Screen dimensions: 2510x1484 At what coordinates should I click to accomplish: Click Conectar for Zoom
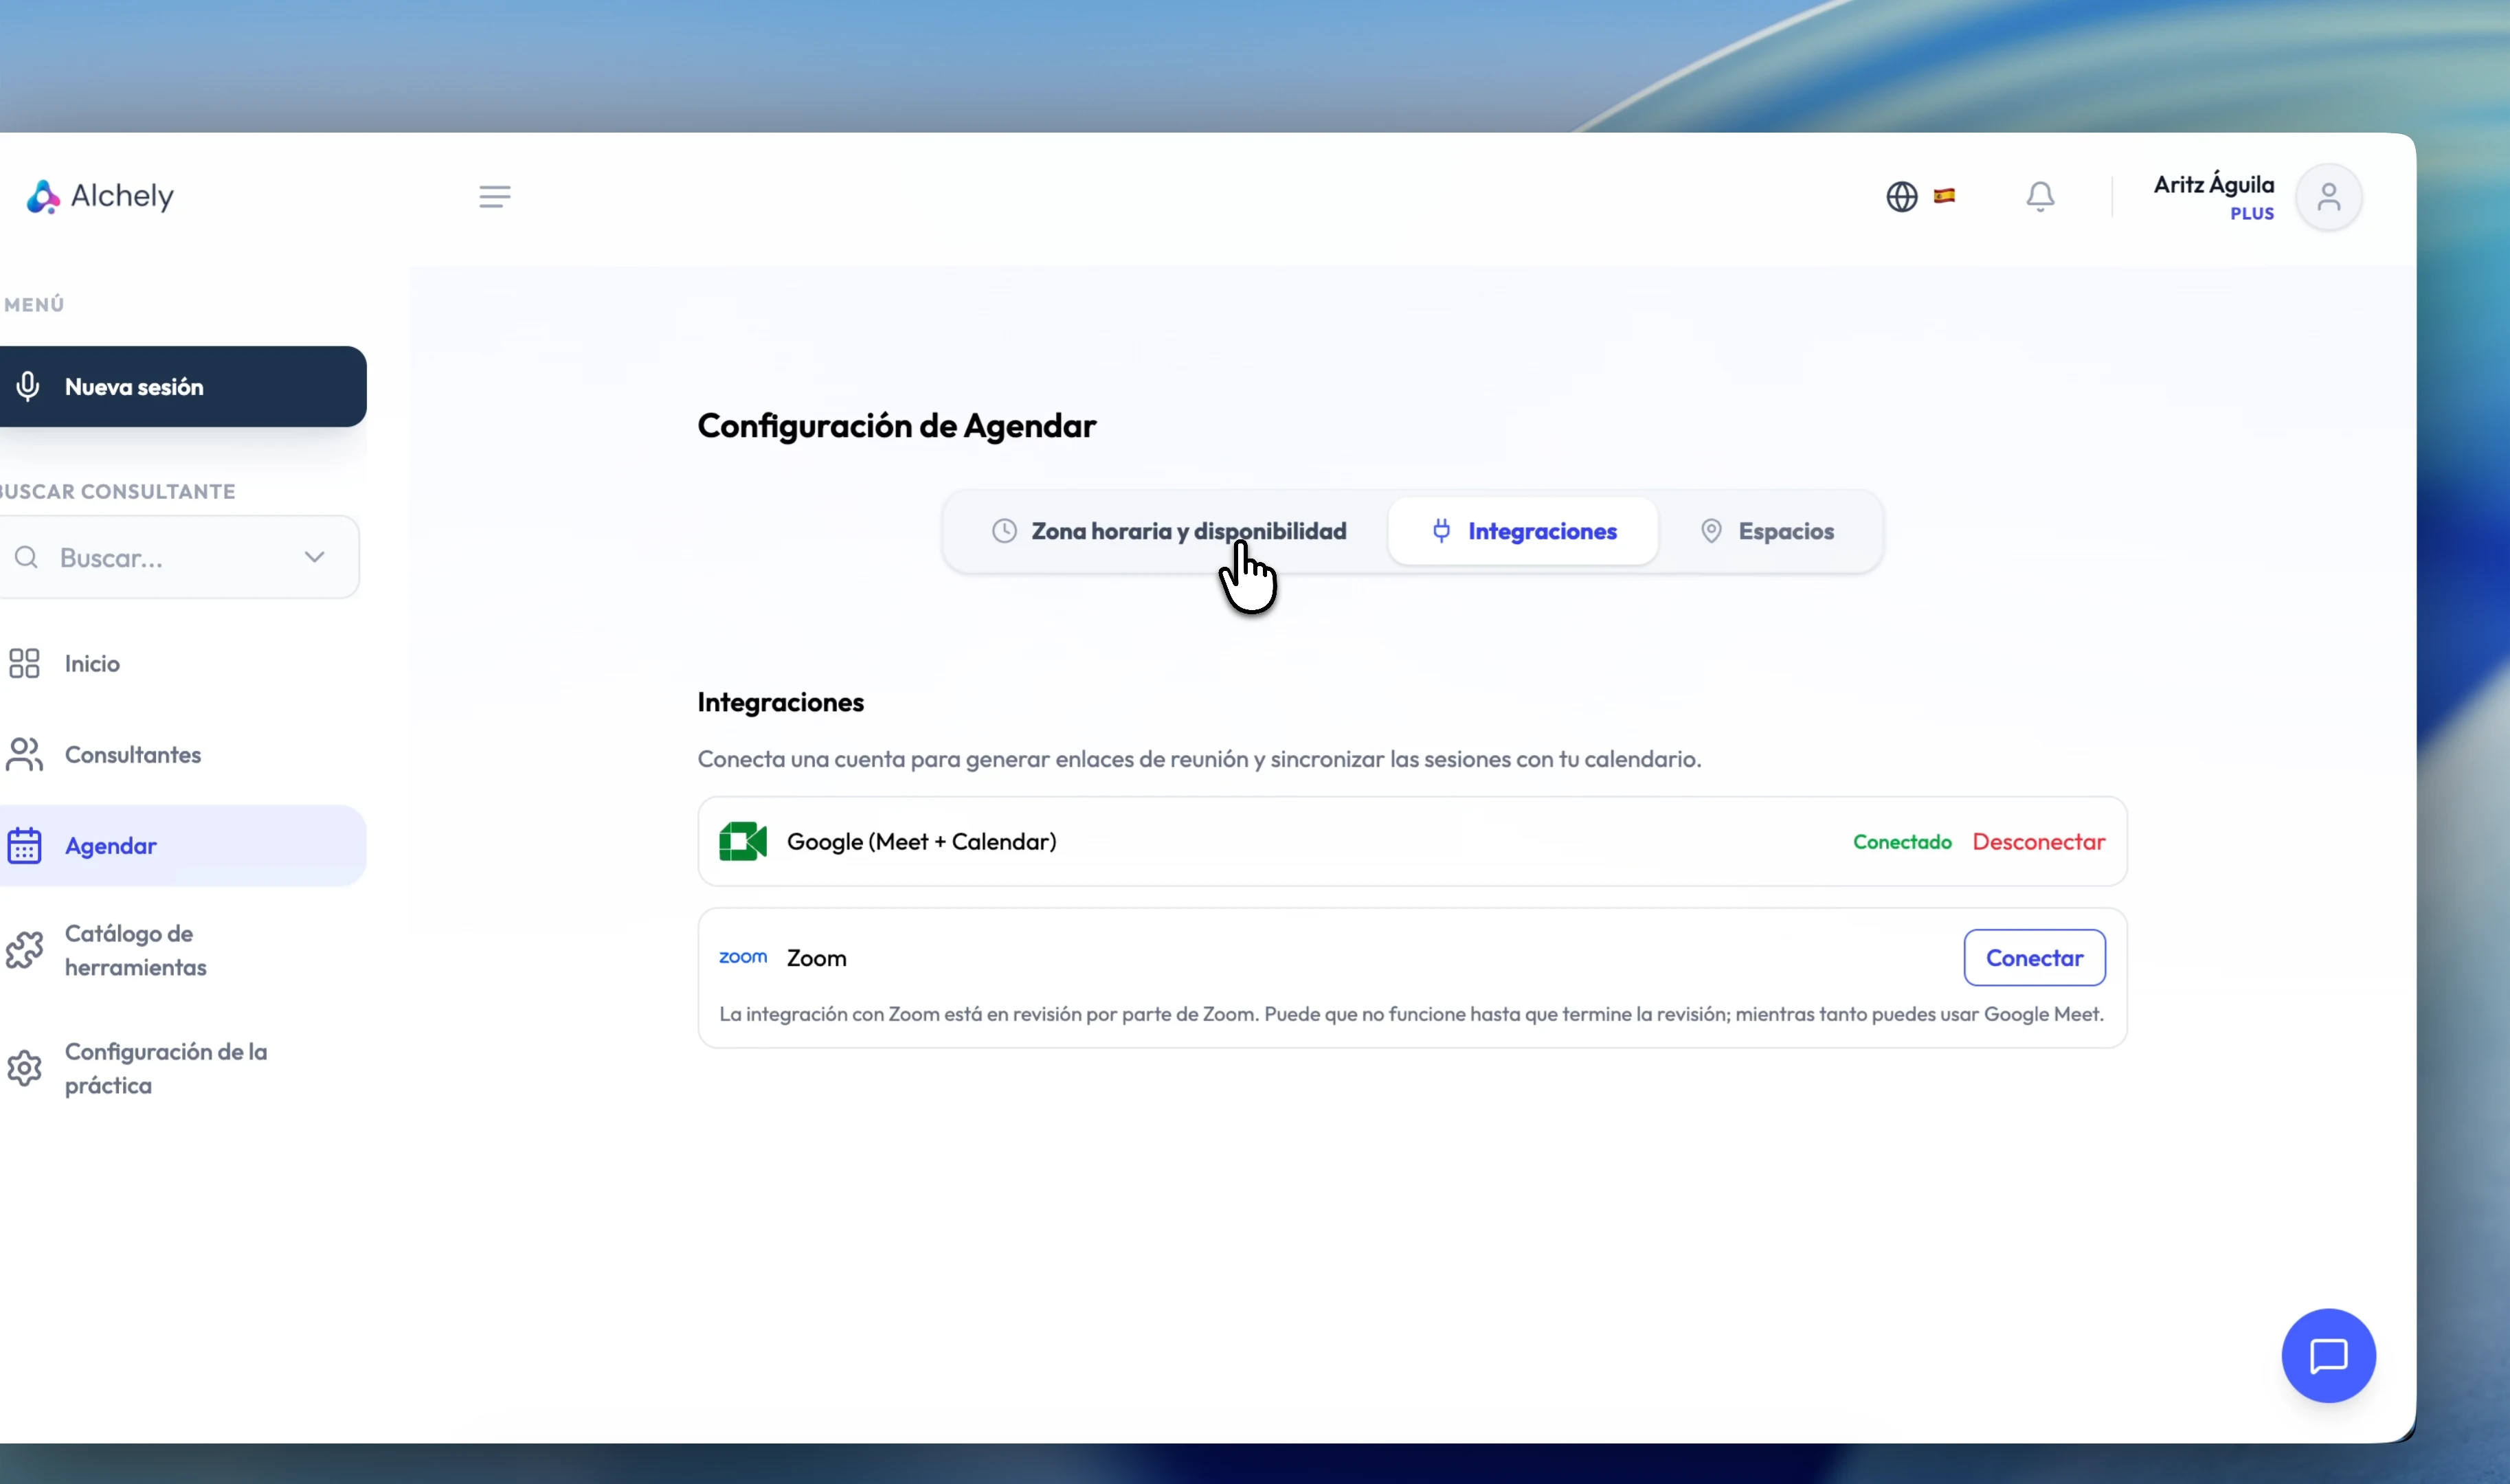point(2034,957)
